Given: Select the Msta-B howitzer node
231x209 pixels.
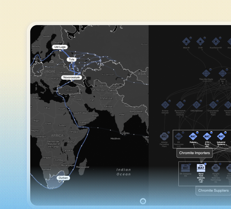Looking at the screenshot, I should point(186,42).
